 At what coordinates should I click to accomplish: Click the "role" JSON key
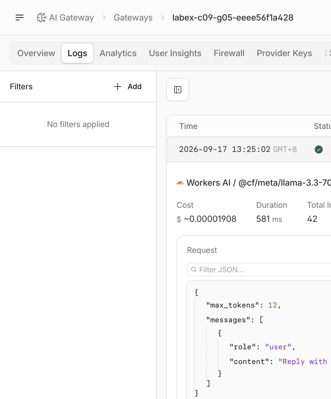[243, 347]
